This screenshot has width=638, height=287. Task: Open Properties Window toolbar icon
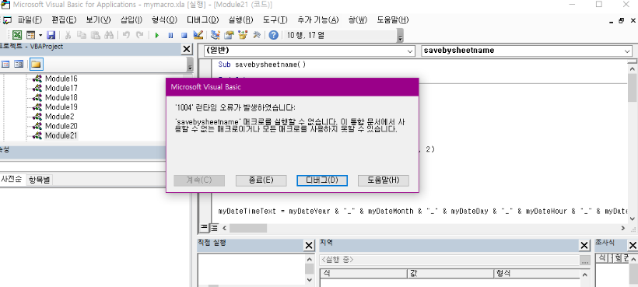(x=229, y=35)
